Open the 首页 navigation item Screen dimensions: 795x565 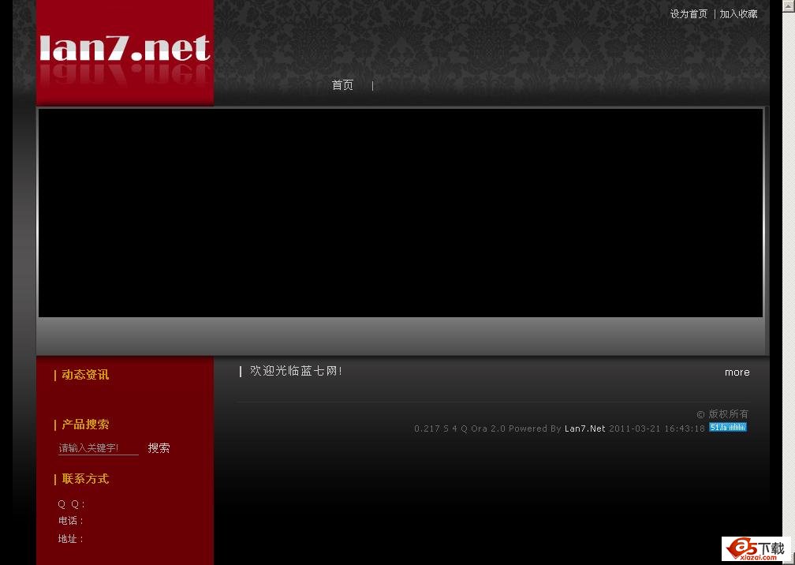click(x=342, y=85)
